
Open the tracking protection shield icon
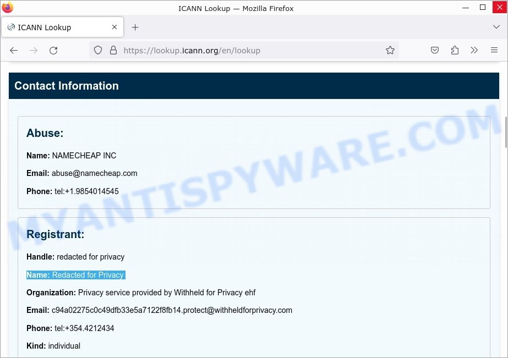tap(98, 50)
